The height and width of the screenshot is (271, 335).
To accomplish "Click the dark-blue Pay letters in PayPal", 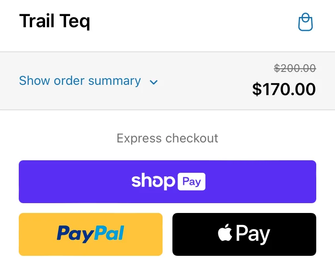I will [73, 233].
